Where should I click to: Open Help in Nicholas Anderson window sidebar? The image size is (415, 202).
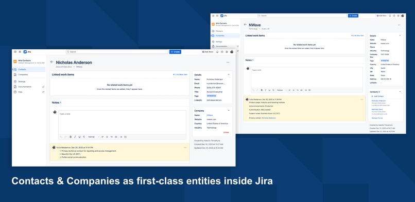pos(29,92)
